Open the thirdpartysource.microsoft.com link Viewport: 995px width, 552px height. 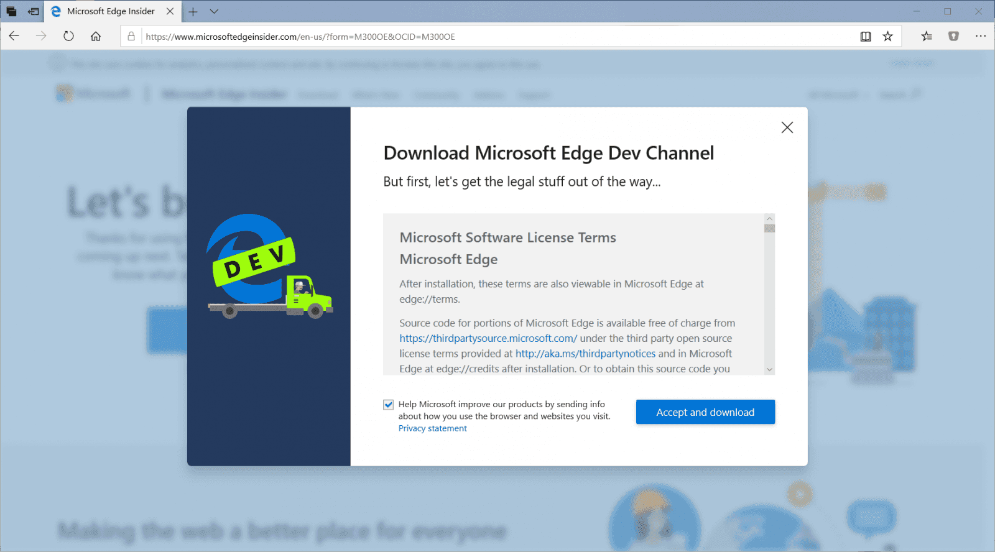pos(488,338)
